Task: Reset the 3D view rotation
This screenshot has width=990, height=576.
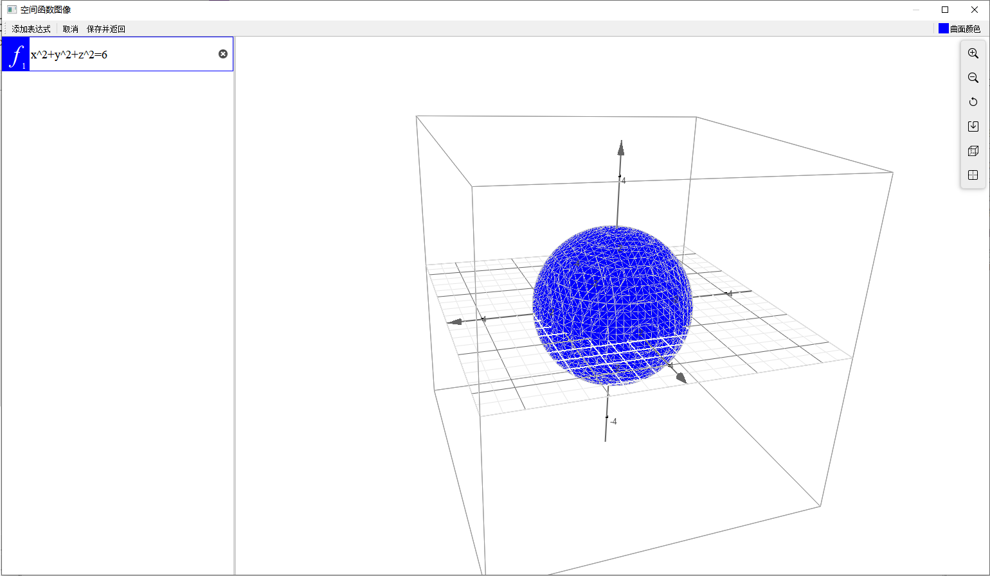Action: point(973,102)
